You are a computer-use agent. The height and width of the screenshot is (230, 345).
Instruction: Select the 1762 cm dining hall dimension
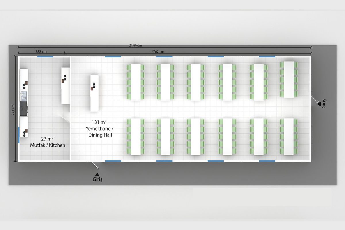click(x=158, y=52)
